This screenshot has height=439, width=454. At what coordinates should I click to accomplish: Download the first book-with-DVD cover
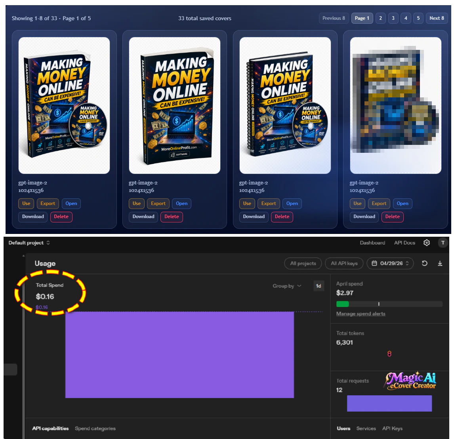[33, 217]
